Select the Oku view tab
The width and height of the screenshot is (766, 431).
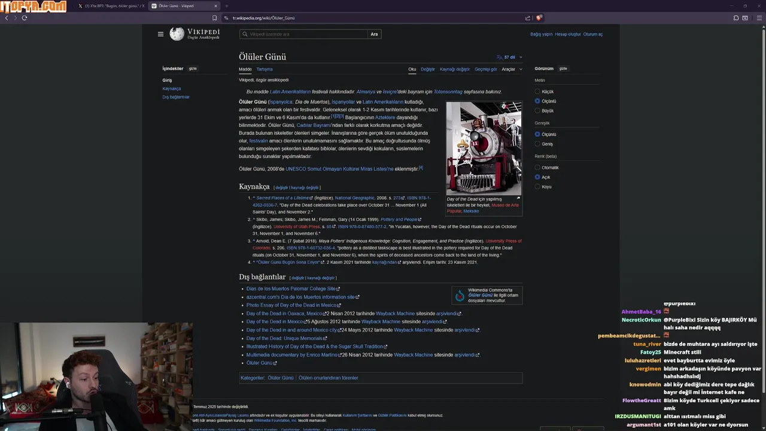click(x=412, y=69)
